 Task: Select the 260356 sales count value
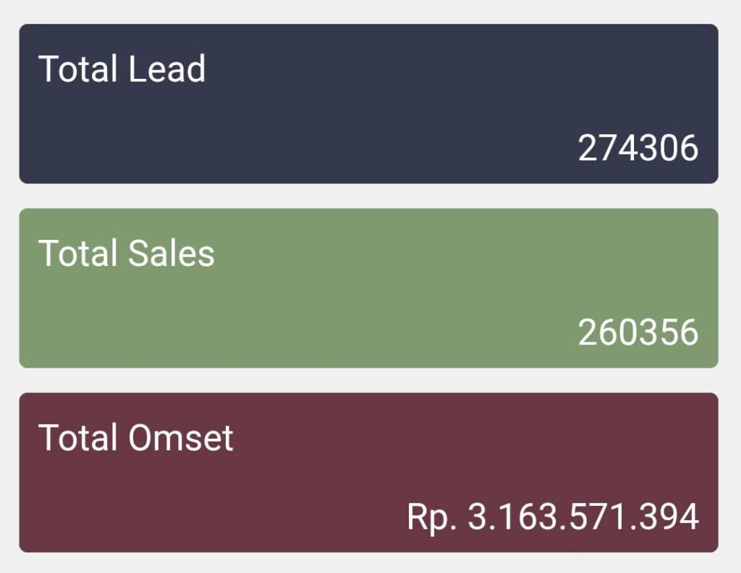pyautogui.click(x=638, y=332)
